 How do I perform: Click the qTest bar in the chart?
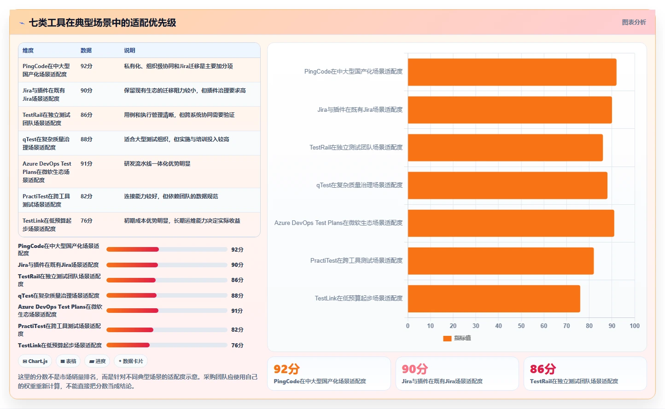point(507,185)
